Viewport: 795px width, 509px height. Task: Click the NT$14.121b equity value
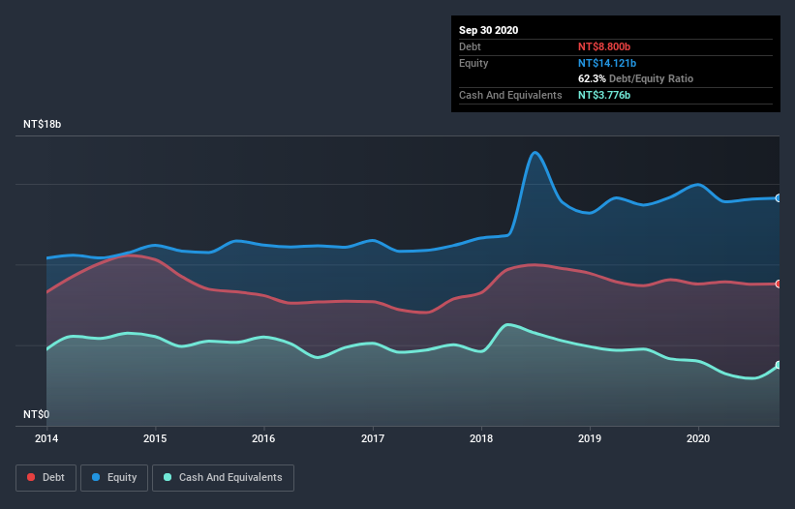pos(607,63)
